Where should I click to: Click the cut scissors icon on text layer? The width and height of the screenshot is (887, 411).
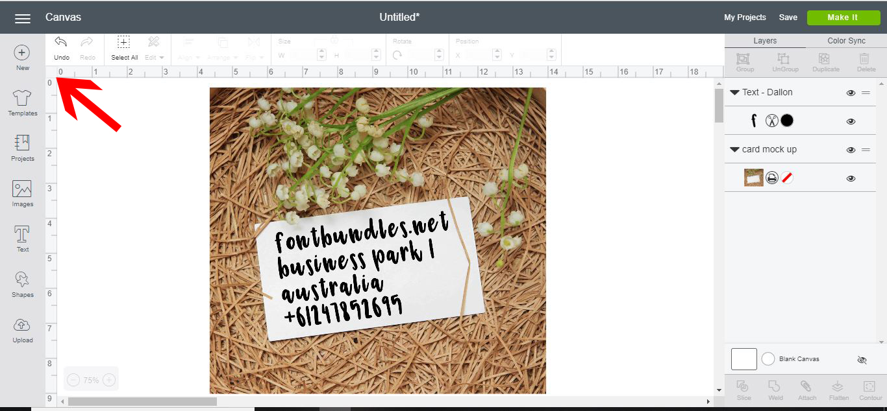(x=771, y=120)
